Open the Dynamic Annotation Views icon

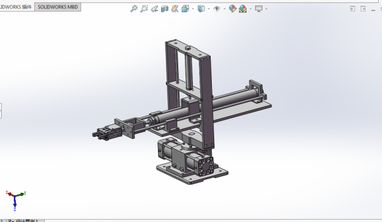175,9
